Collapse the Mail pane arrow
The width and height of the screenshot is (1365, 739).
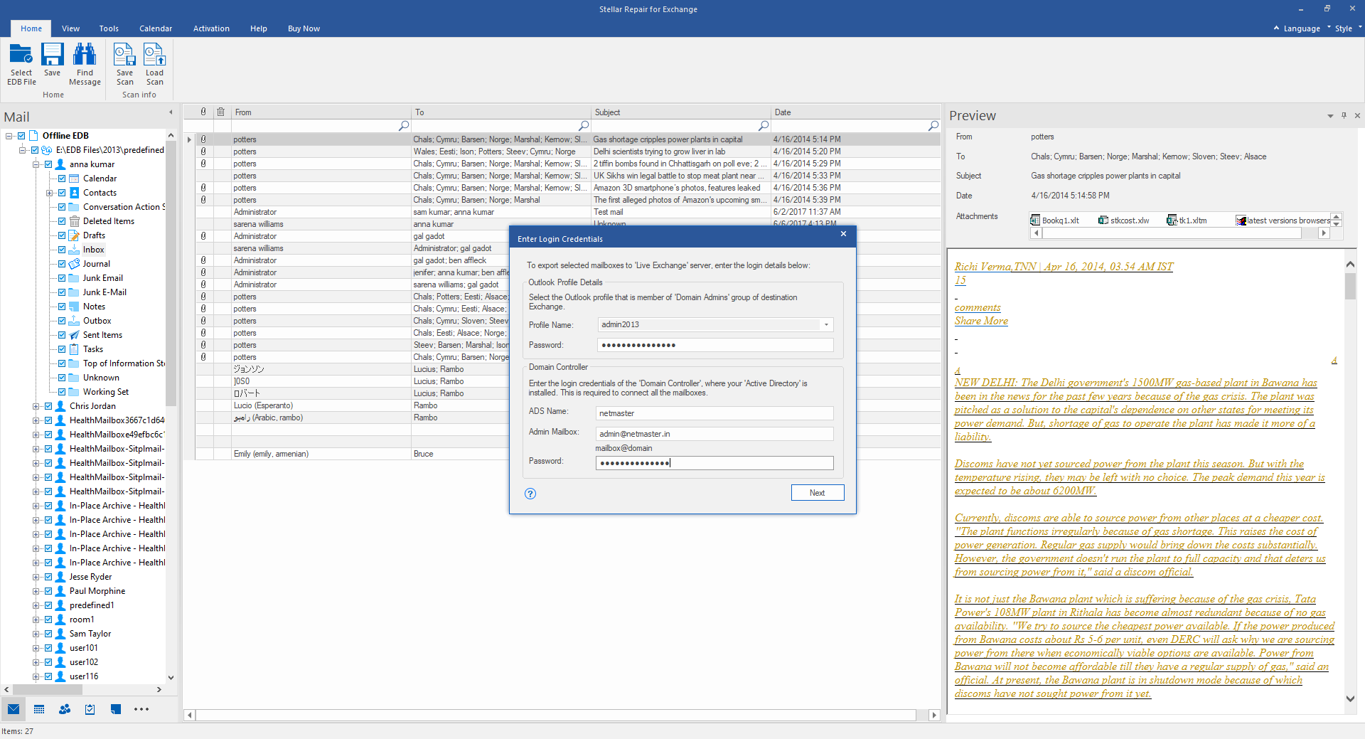point(171,112)
